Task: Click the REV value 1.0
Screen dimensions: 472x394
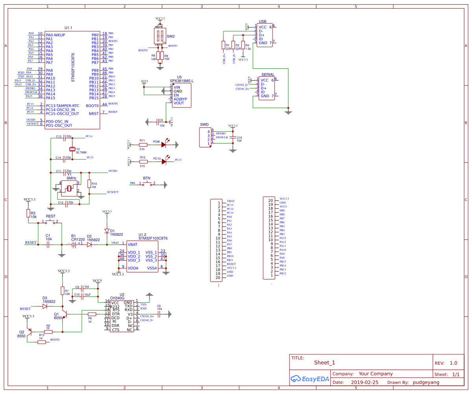Action: pos(454,363)
